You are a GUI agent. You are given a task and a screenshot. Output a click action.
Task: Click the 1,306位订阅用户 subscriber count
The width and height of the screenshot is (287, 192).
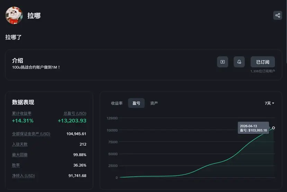(x=263, y=71)
